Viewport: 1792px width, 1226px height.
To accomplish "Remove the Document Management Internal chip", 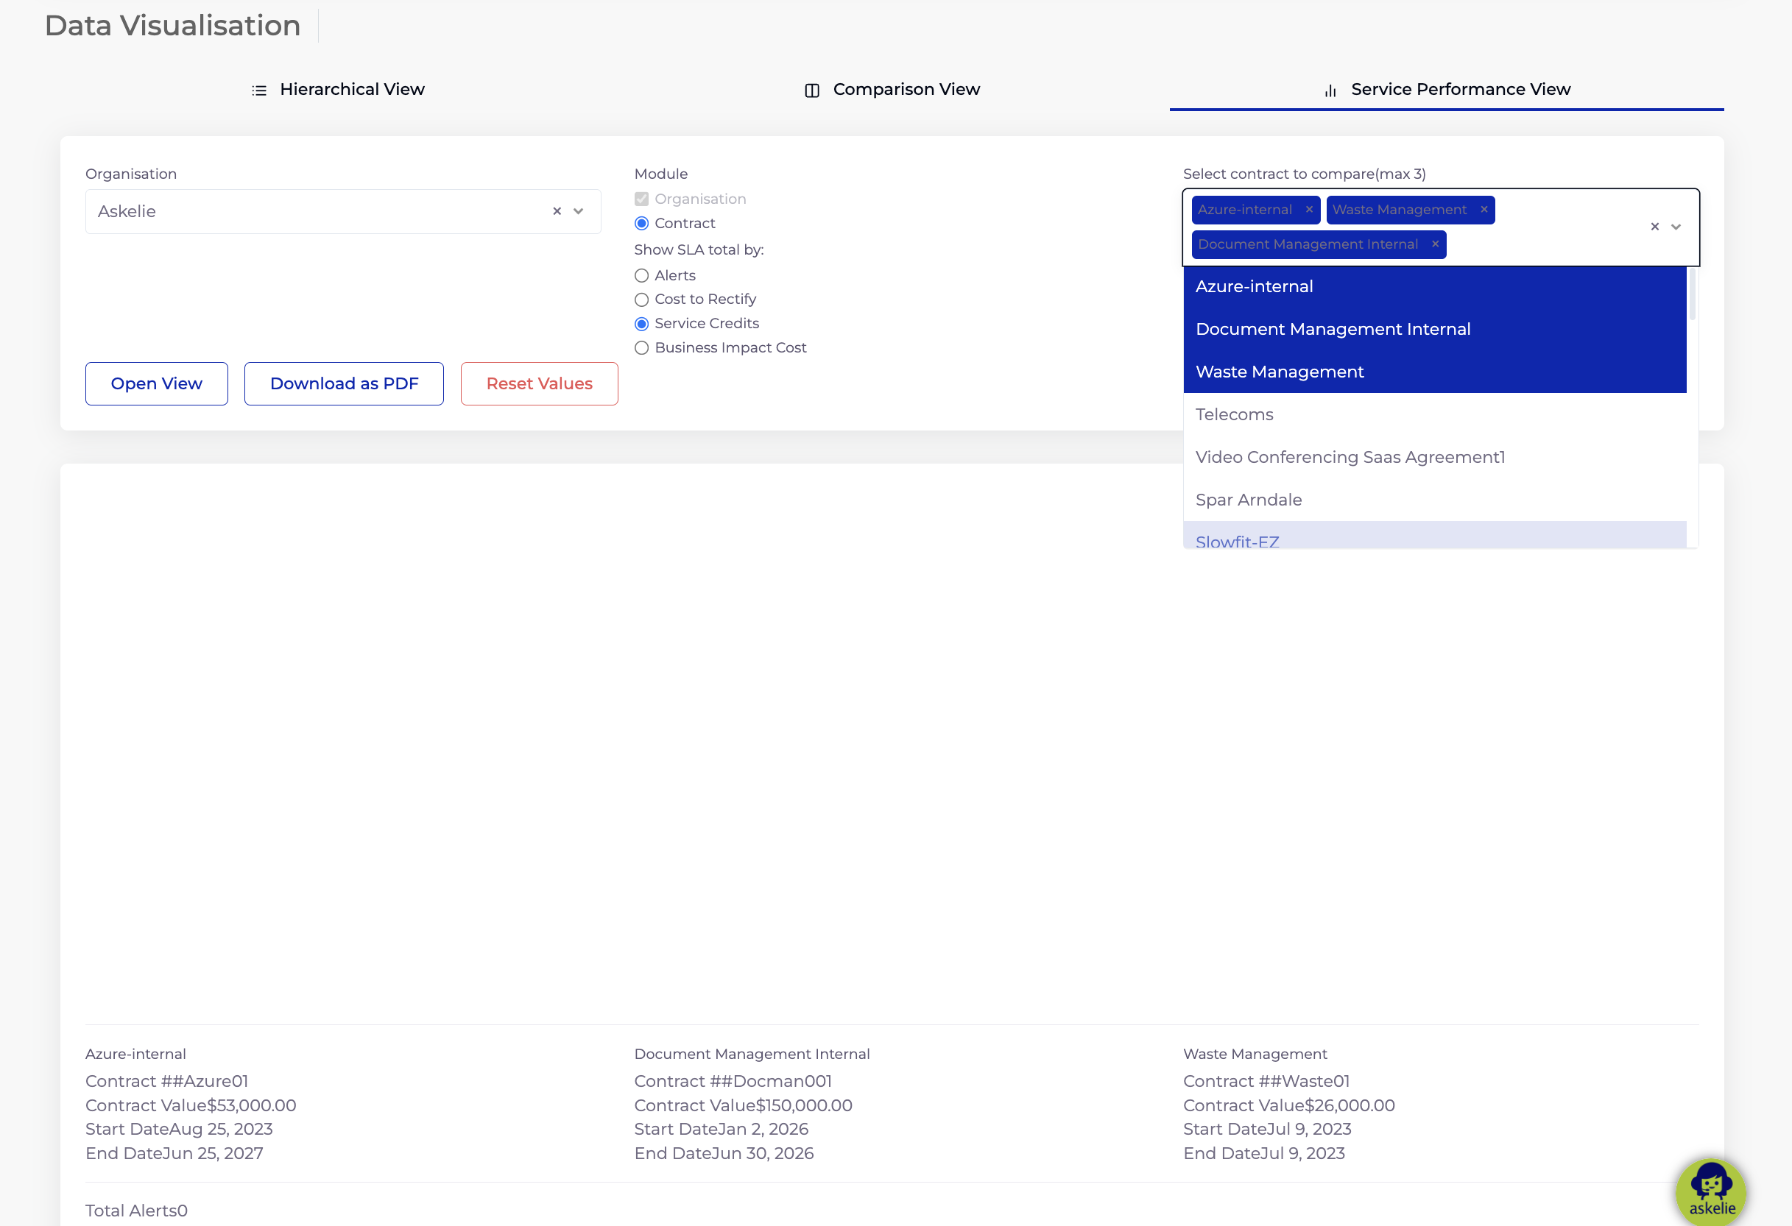I will (1435, 244).
